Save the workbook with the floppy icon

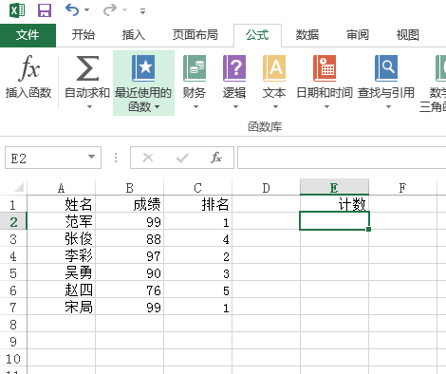tap(45, 10)
